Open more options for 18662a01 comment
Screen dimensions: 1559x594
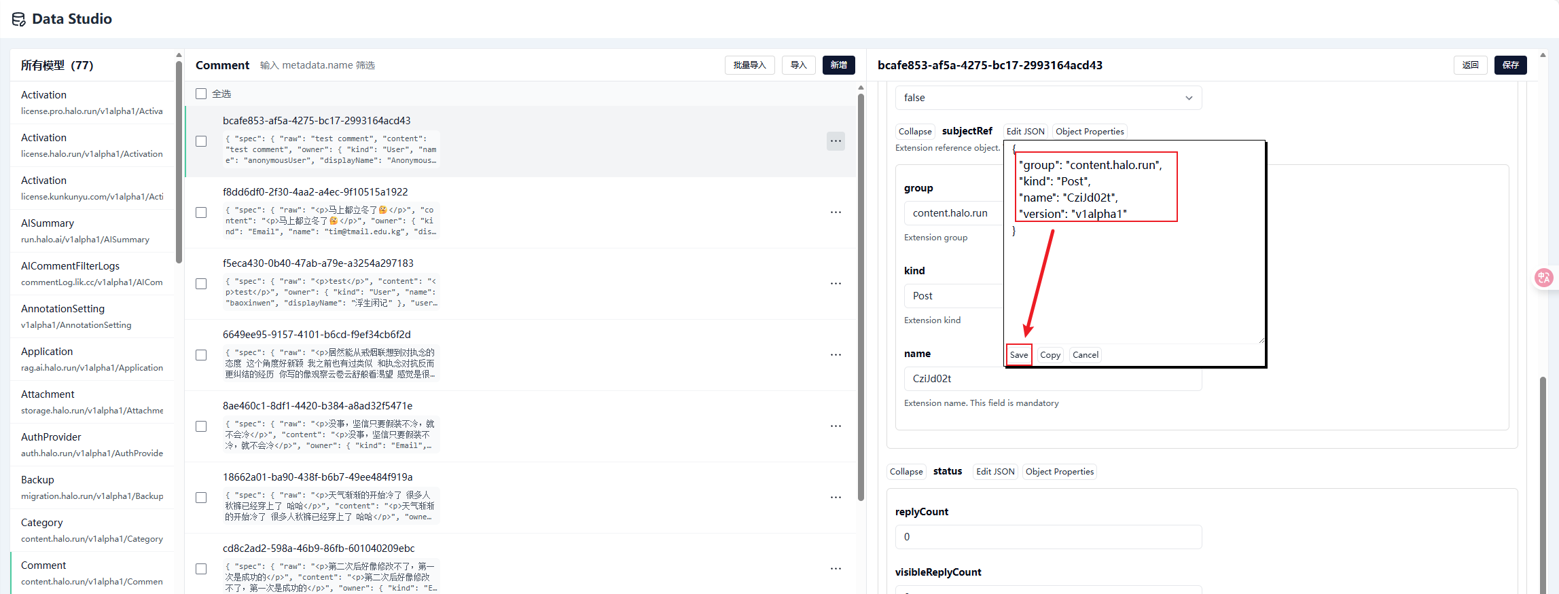coord(836,498)
